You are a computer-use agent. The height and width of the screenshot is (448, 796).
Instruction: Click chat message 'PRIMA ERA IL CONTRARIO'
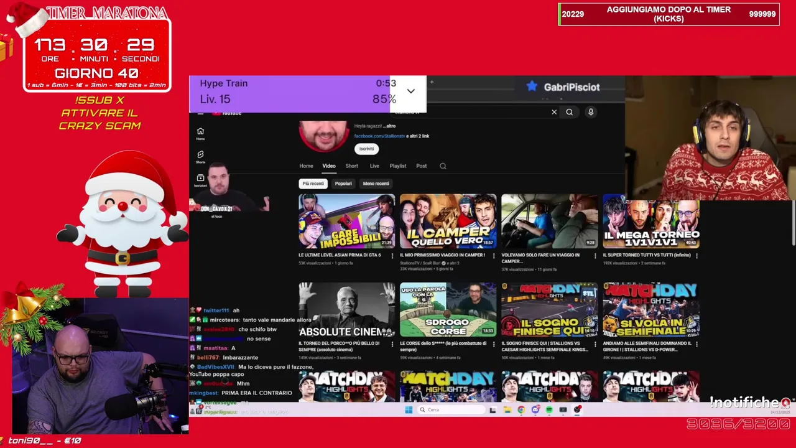pyautogui.click(x=257, y=393)
